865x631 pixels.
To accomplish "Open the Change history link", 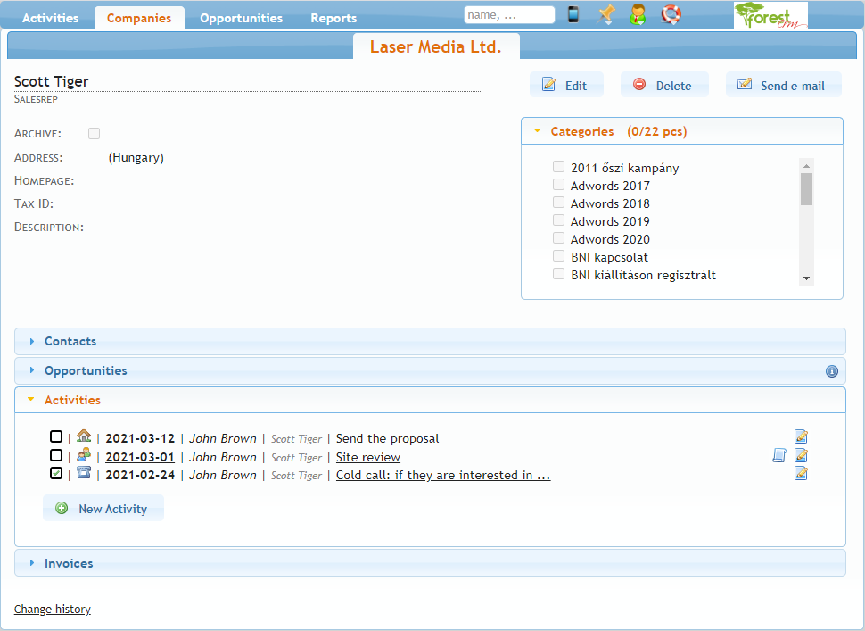I will coord(53,610).
